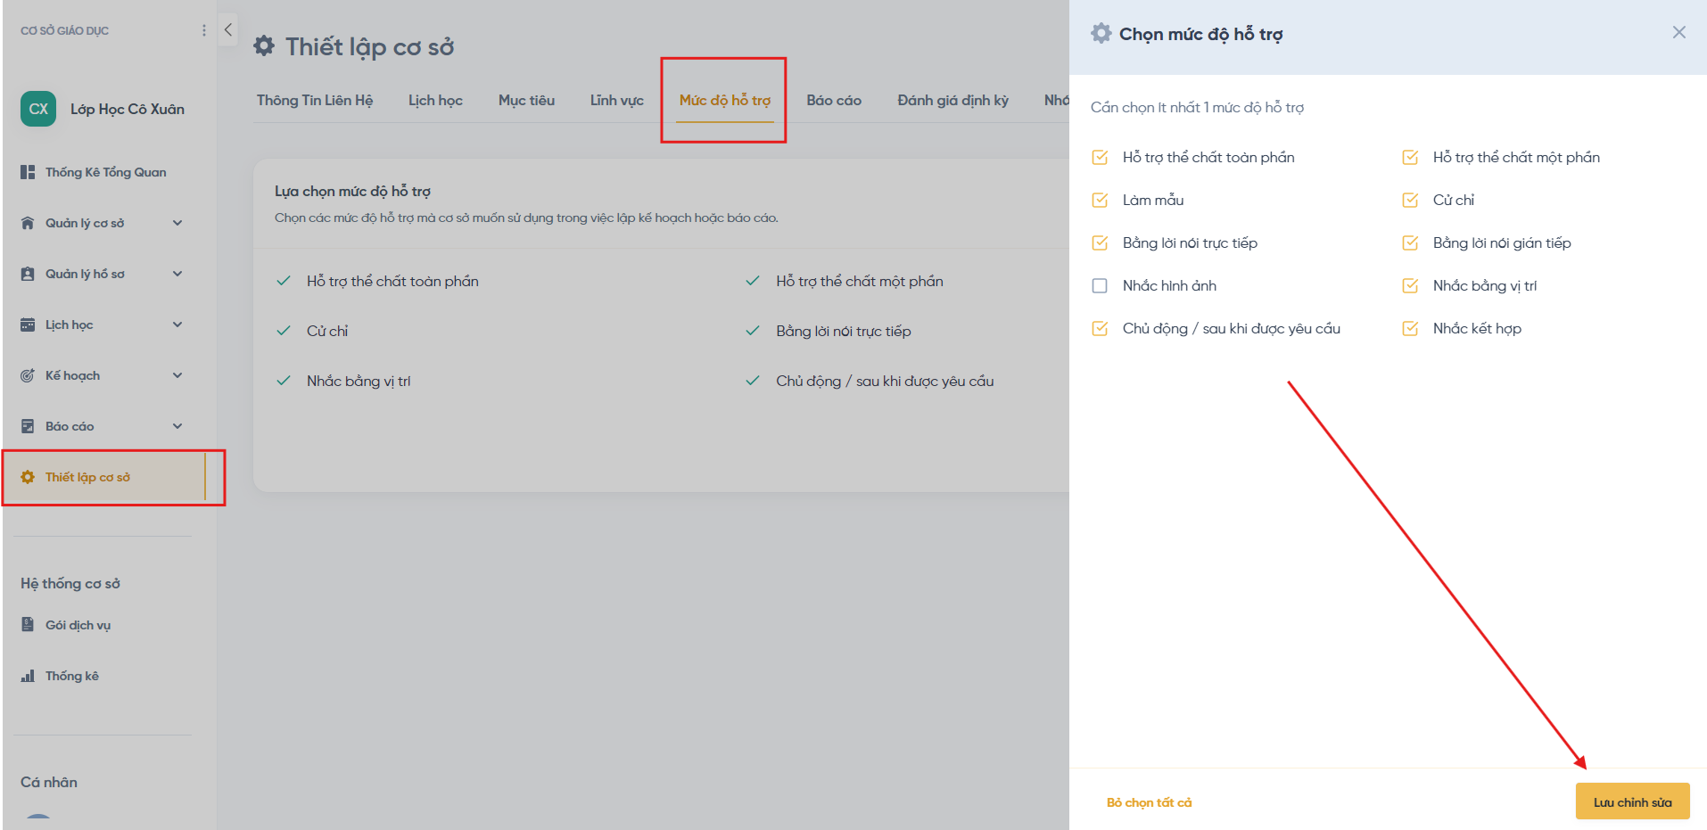Click the Lưu chỉnh sửa button

coord(1632,801)
